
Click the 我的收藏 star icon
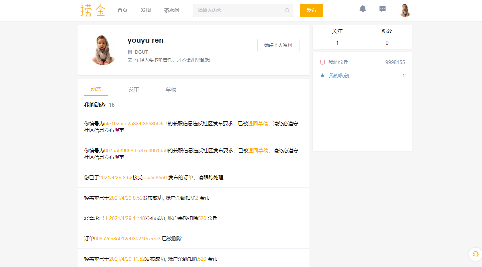[322, 76]
